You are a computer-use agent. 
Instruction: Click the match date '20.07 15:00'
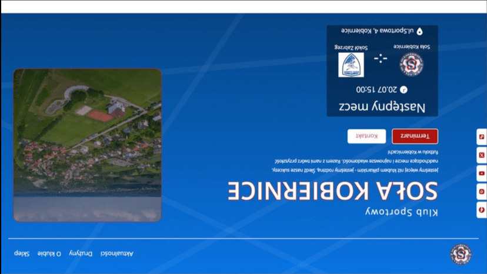(x=376, y=90)
